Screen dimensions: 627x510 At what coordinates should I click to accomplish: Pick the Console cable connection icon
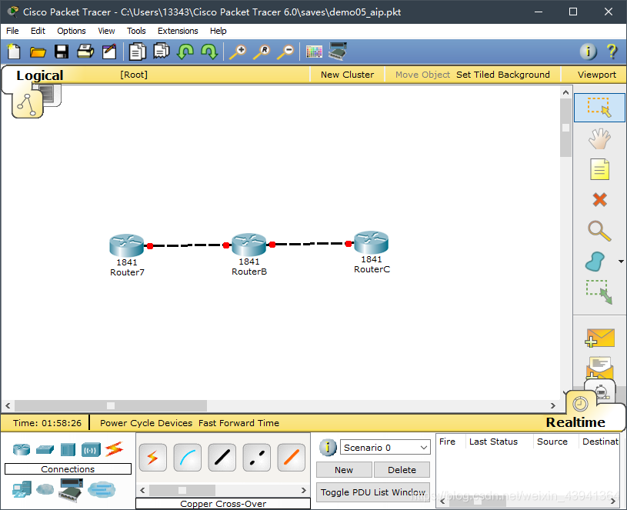pyautogui.click(x=188, y=457)
